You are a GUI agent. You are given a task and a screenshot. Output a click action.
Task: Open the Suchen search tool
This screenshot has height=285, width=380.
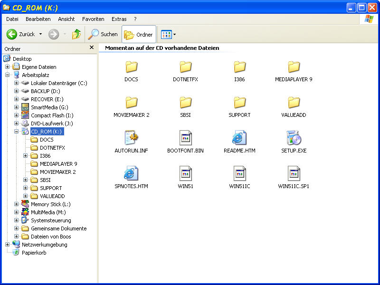103,34
